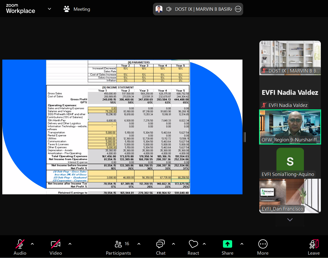Image resolution: width=328 pixels, height=258 pixels.
Task: Leave the meeting
Action: (314, 244)
